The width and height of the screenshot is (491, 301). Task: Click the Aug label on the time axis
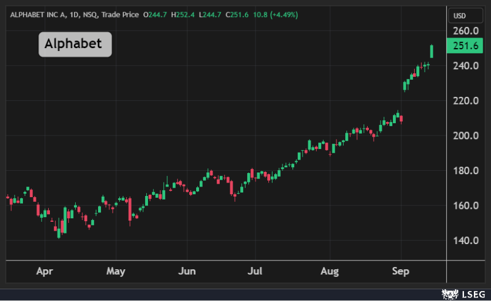pos(330,272)
